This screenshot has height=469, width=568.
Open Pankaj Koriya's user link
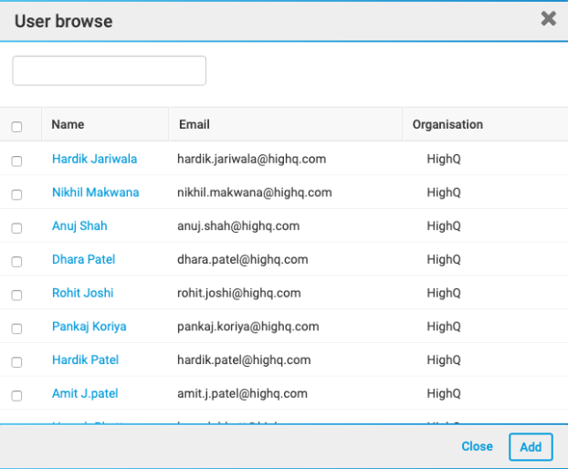pos(89,326)
